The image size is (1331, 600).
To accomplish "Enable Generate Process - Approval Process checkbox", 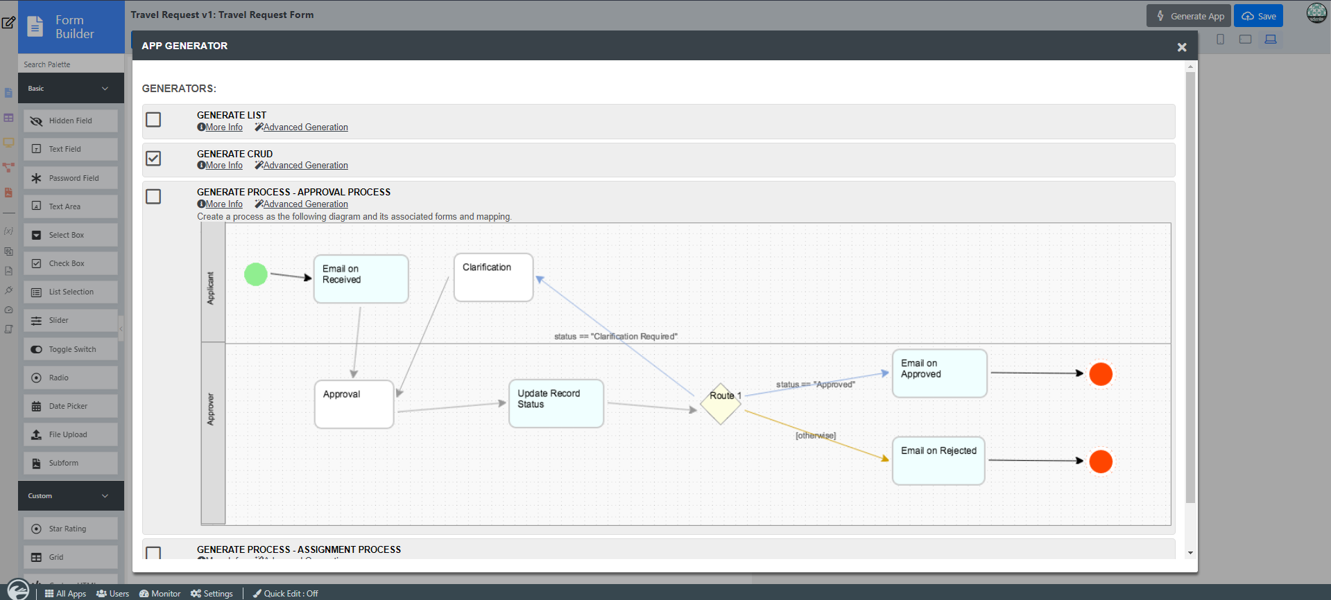I will pyautogui.click(x=153, y=197).
